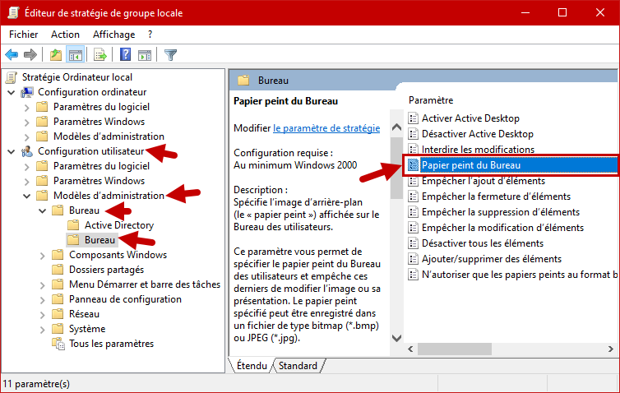Select N'autoriser que les papiers peints setting

click(519, 275)
